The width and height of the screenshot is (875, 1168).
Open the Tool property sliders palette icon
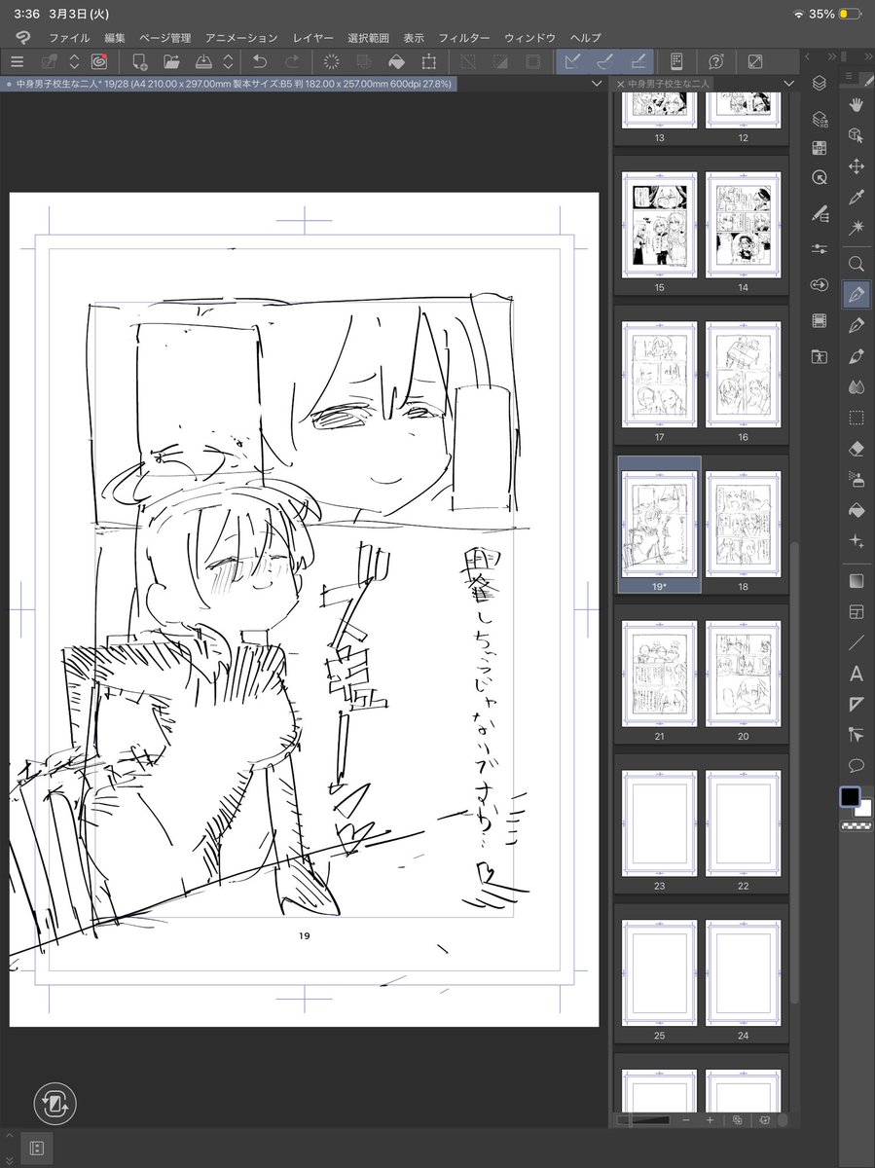(820, 249)
